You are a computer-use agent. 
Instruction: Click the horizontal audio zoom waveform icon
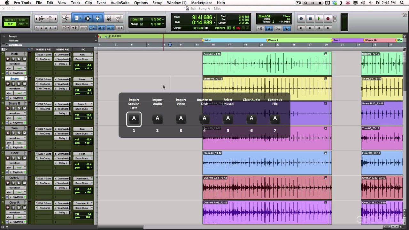pos(42,19)
